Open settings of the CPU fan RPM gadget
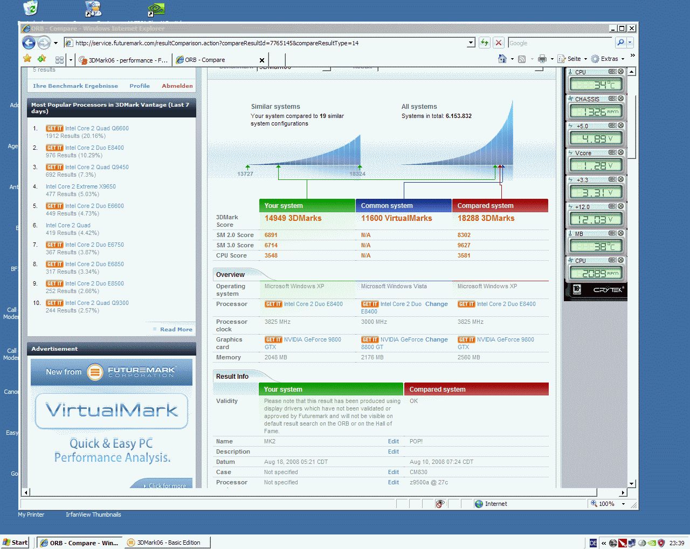The image size is (690, 549). point(612,260)
